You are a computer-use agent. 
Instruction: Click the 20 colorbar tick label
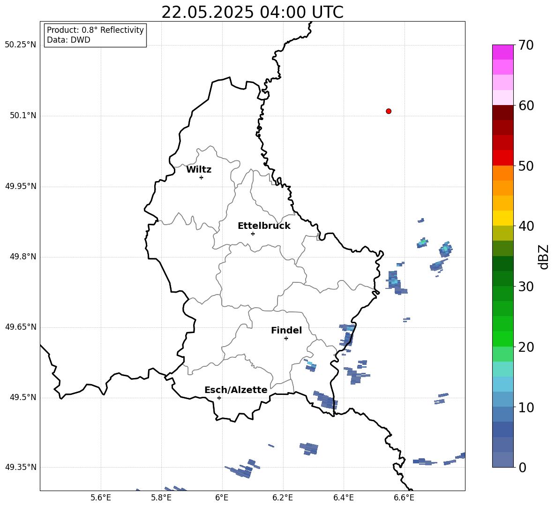[x=526, y=347]
